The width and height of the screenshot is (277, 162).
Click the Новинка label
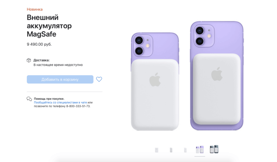(x=34, y=9)
